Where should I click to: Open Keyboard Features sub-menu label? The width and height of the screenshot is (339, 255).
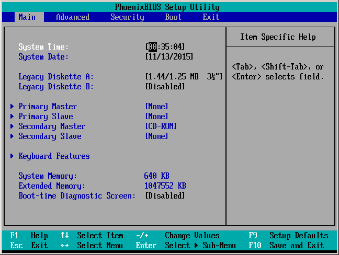(54, 156)
